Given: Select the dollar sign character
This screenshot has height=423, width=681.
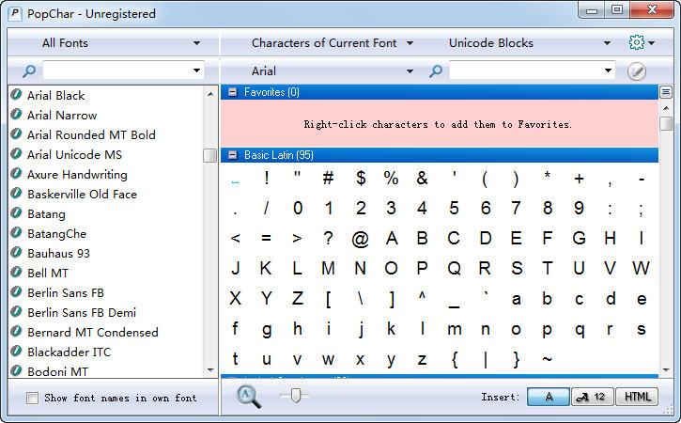Looking at the screenshot, I should [x=361, y=178].
